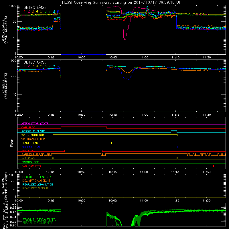
Task: Click the ATTENUATOR_STATE flag label
Action: (35, 124)
